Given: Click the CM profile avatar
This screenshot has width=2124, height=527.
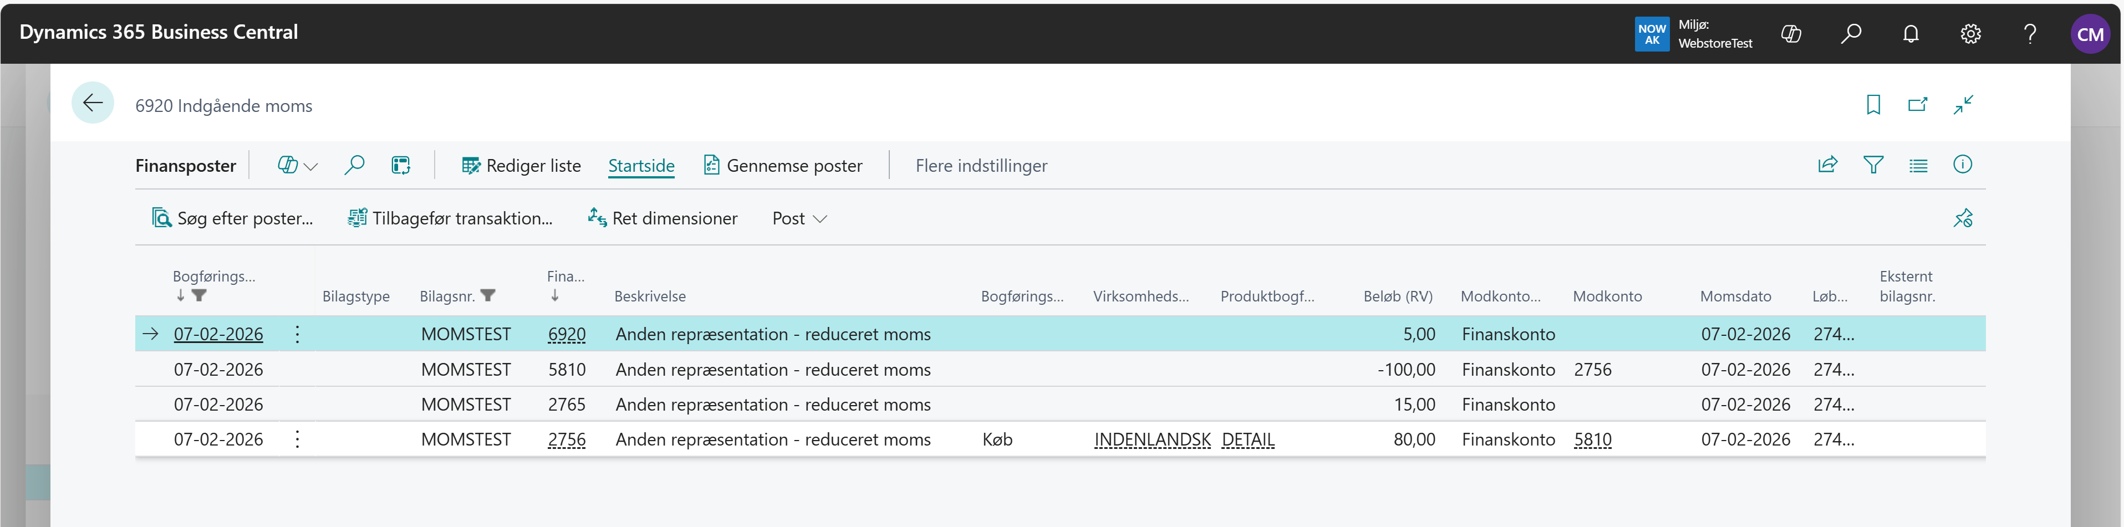Looking at the screenshot, I should (2092, 34).
